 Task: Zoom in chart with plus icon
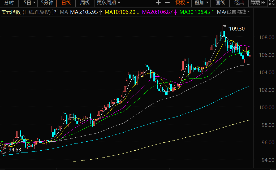158,3
